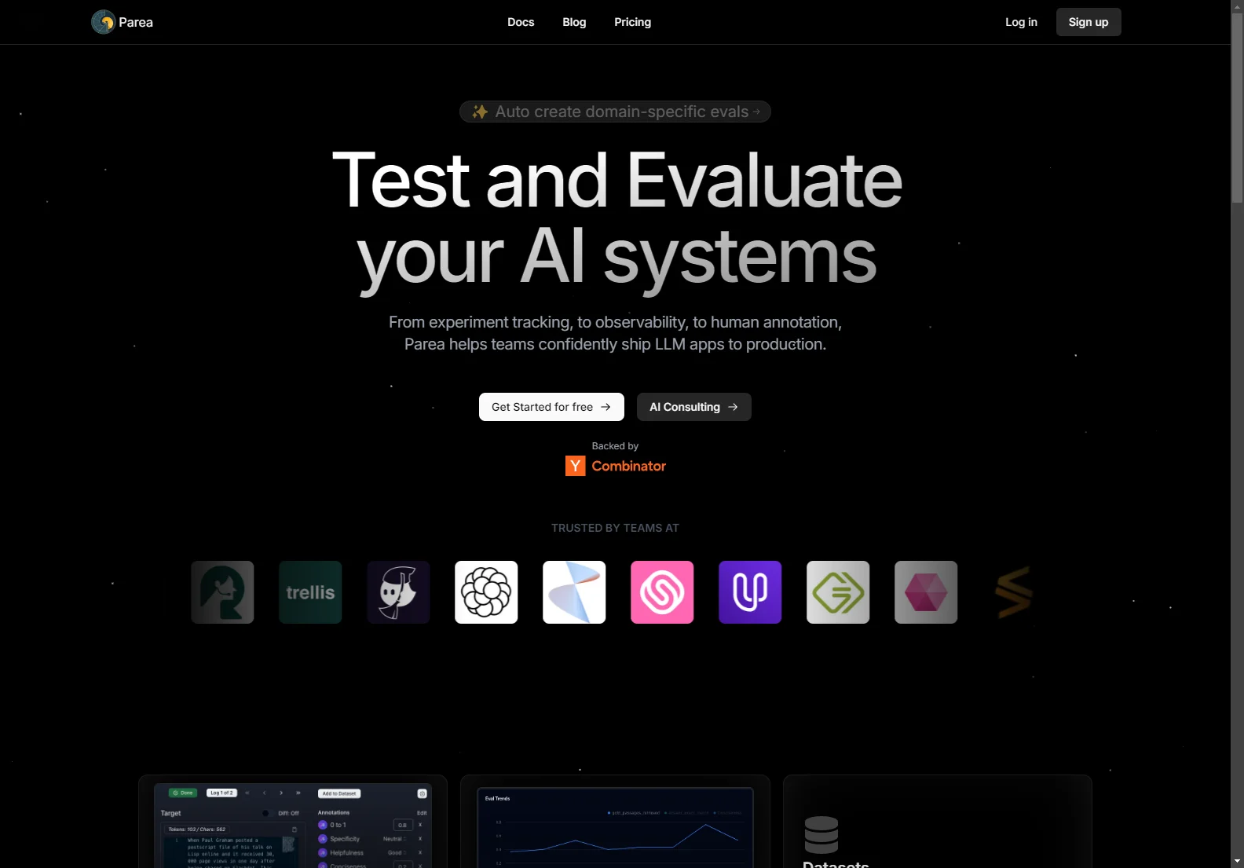Click the TRUSTED BY TEAMS AT heading
1244x868 pixels.
[x=615, y=528]
